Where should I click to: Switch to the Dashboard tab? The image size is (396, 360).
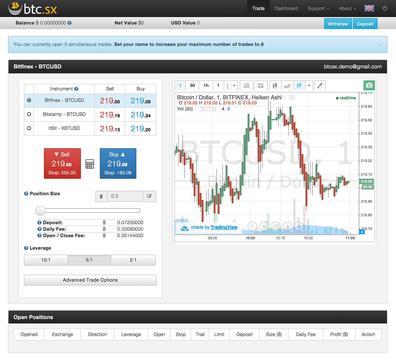pos(286,8)
